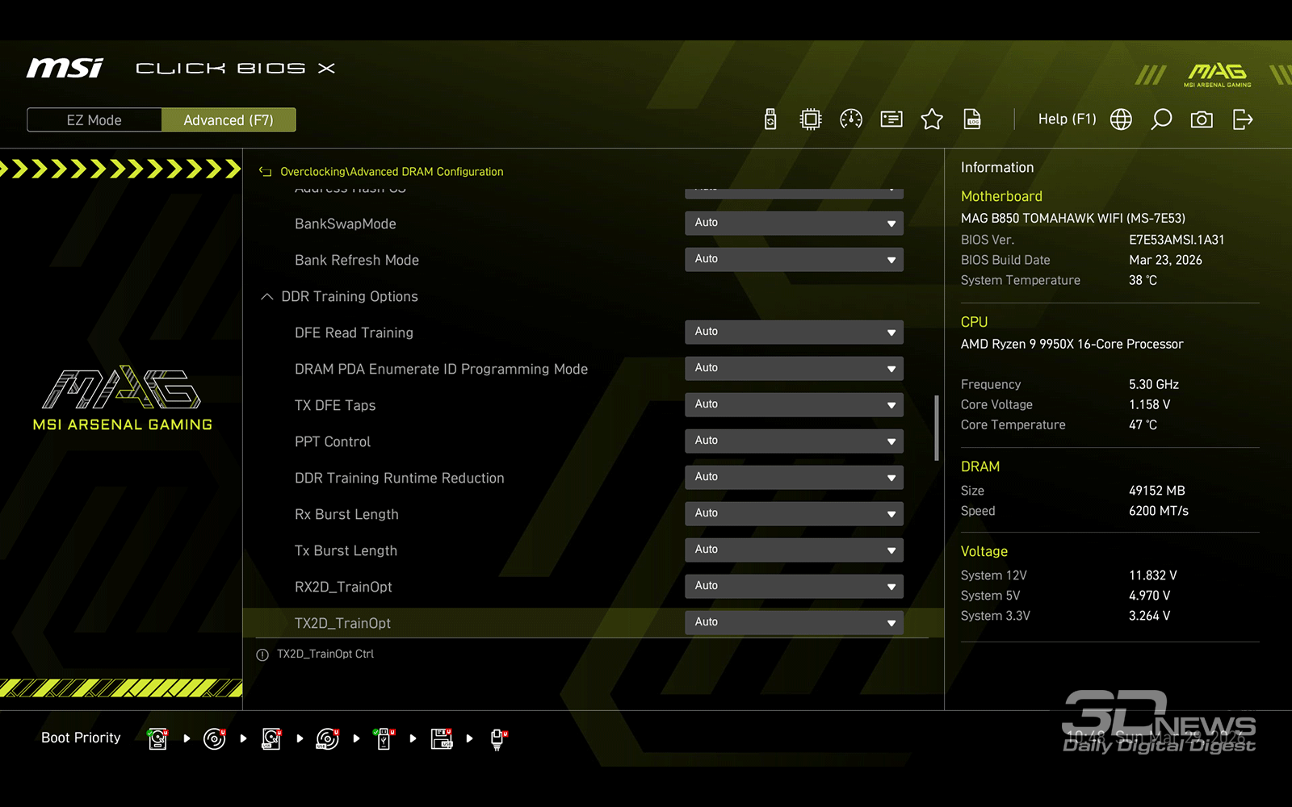This screenshot has height=807, width=1292.
Task: Select the USB floppy boot device icon
Action: coord(441,738)
